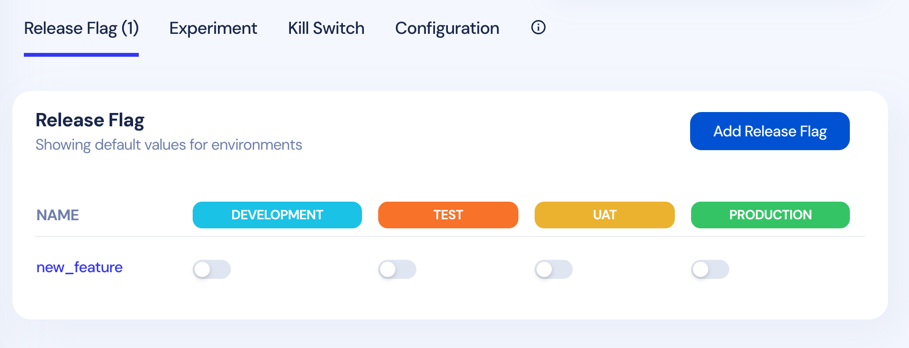
Task: Click the cyan DEVELOPMENT environment badge
Action: point(277,215)
